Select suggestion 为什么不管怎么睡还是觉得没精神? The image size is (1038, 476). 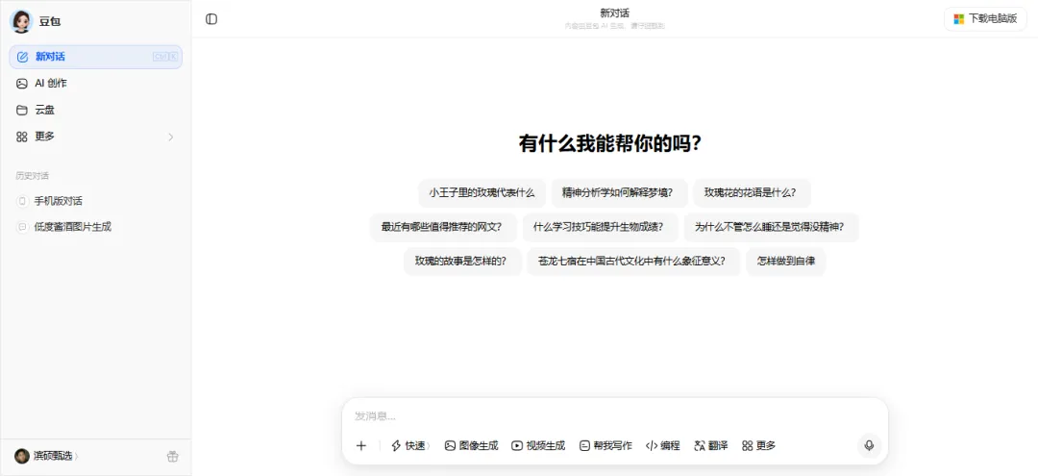click(771, 227)
